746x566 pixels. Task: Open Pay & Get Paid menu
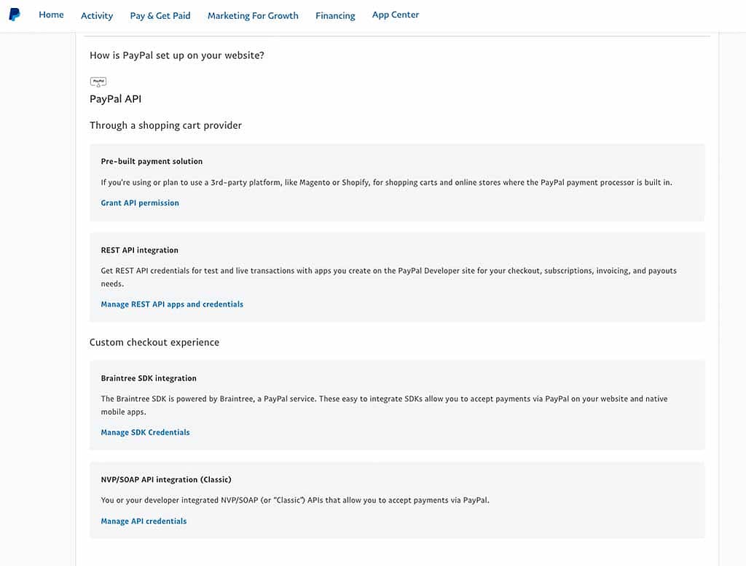click(160, 16)
